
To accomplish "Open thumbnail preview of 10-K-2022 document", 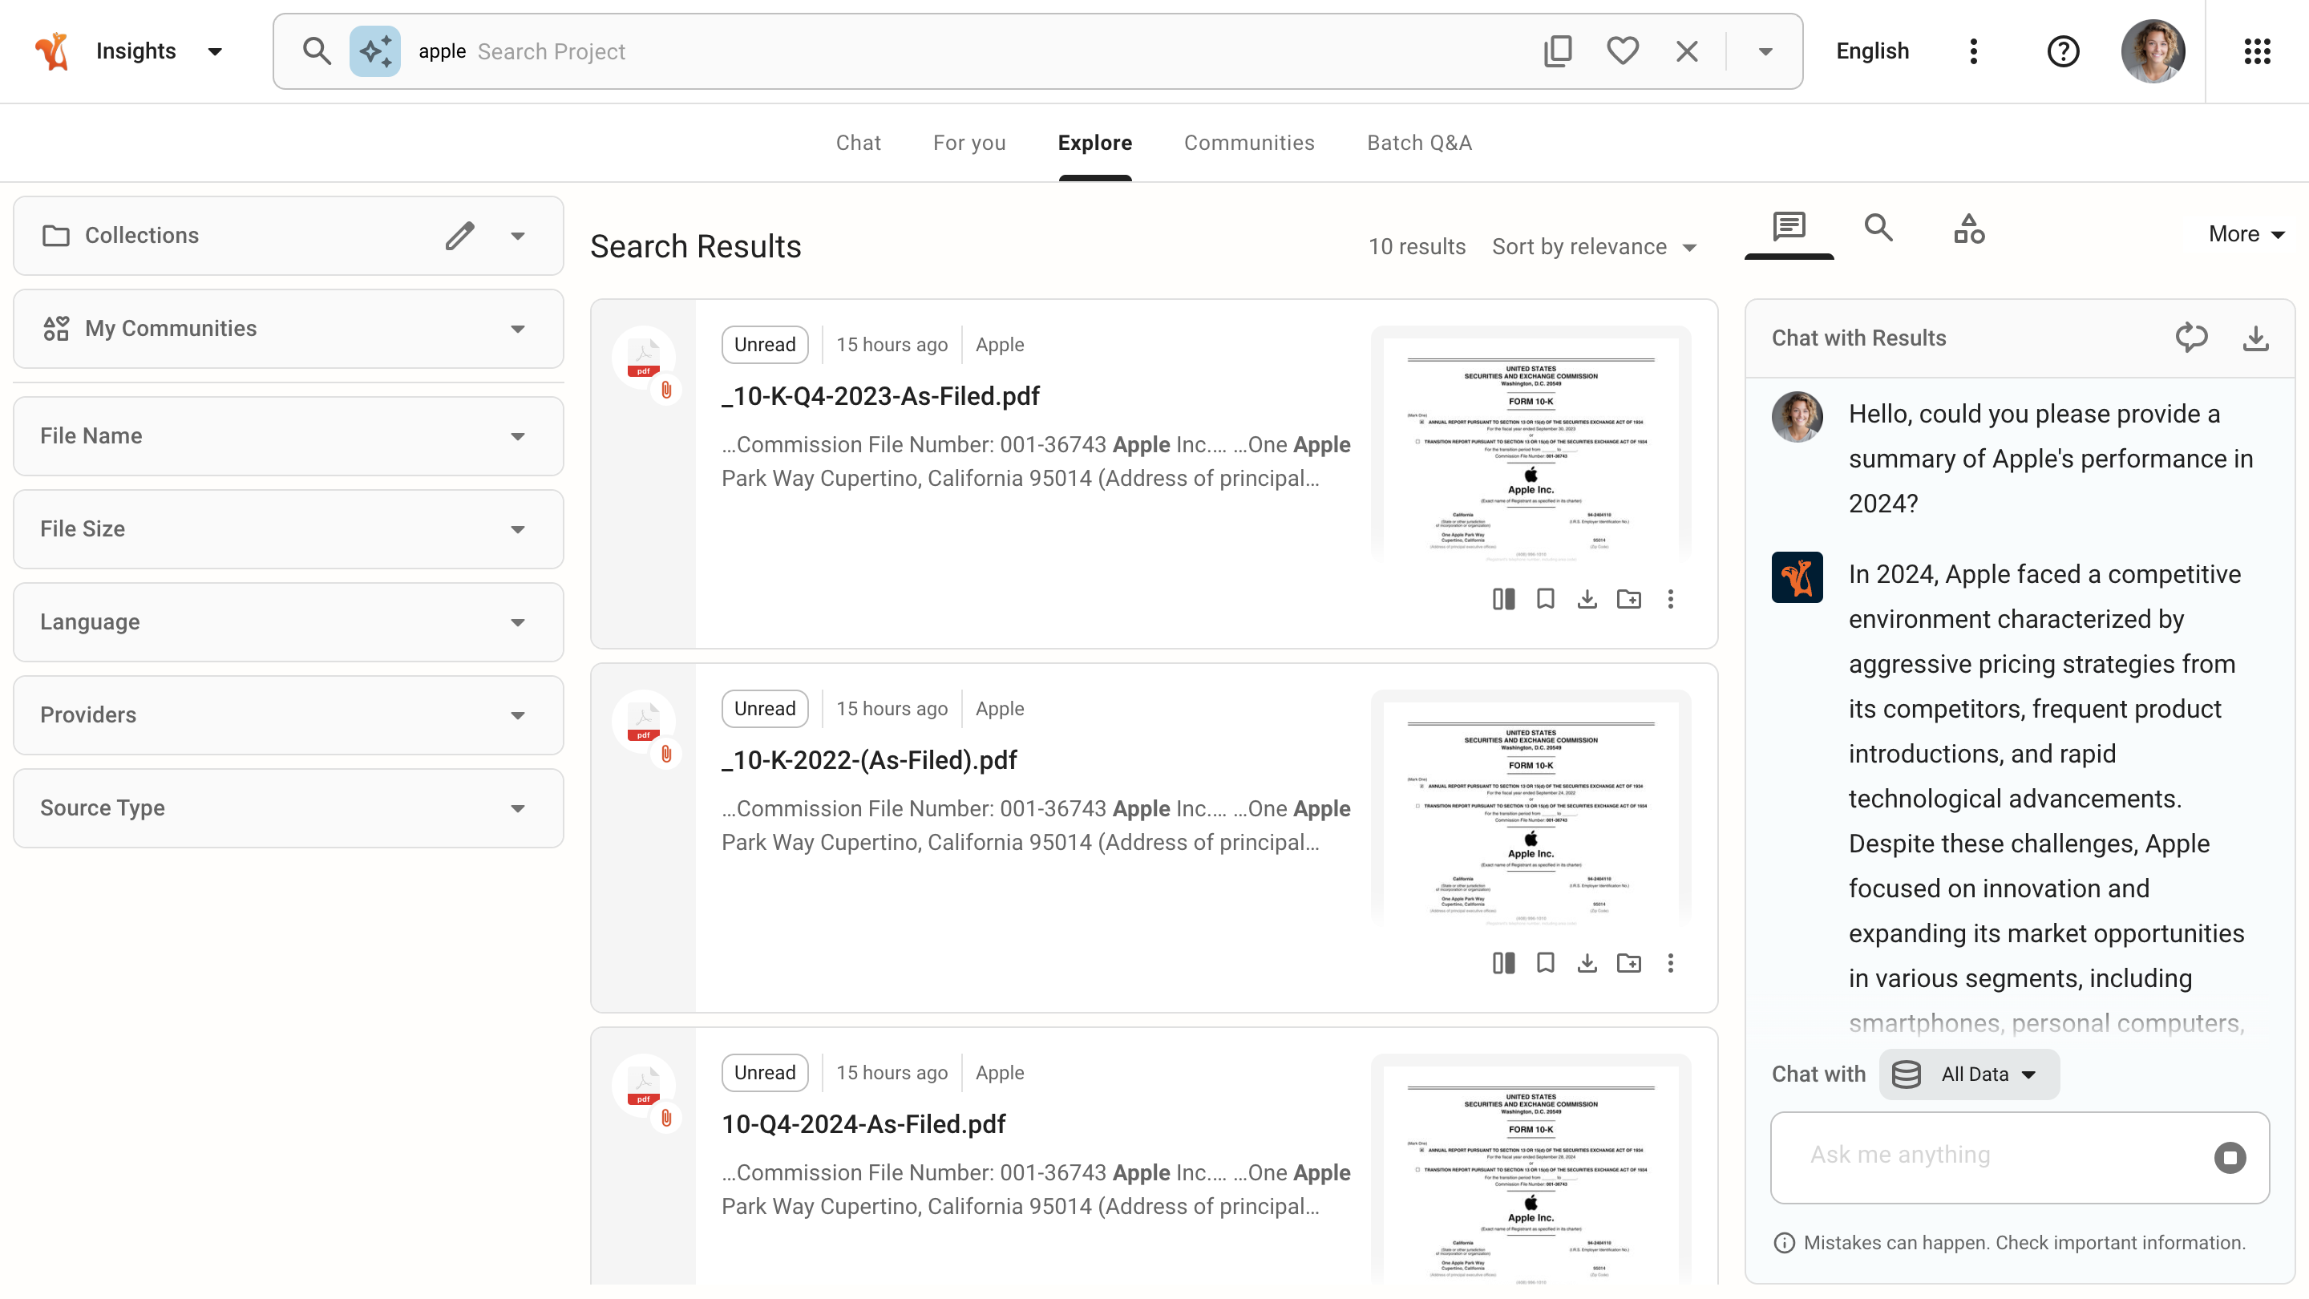I will (1531, 810).
